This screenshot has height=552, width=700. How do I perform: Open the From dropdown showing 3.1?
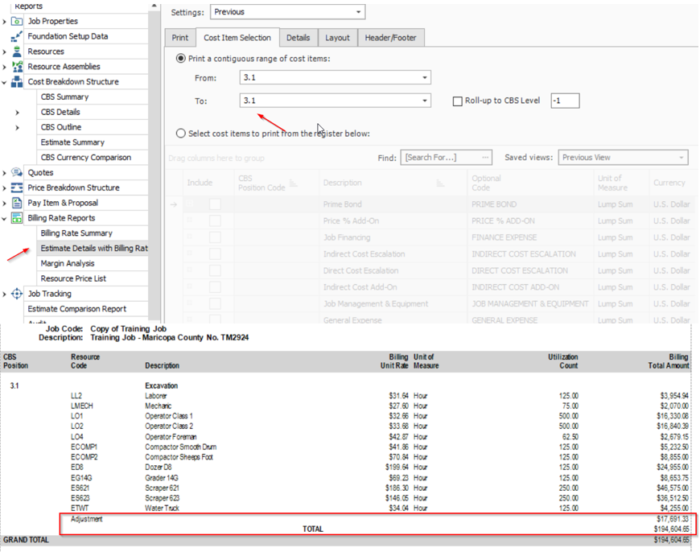coord(424,76)
